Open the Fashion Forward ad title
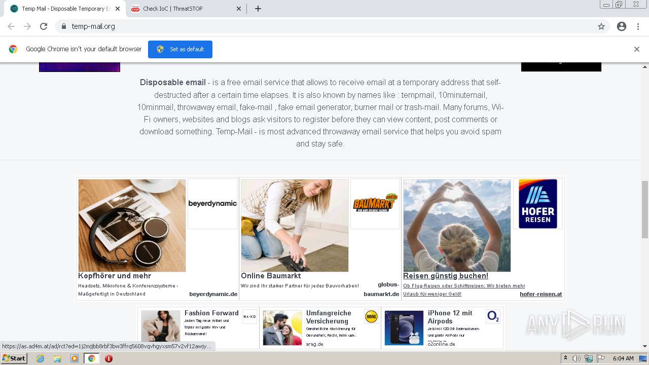This screenshot has width=649, height=365. pos(211,313)
